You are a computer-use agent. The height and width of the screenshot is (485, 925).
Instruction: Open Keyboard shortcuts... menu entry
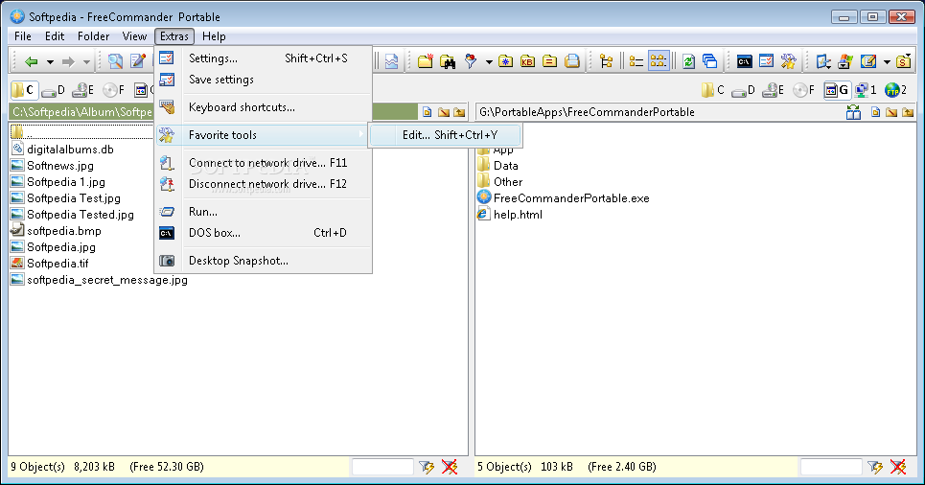point(264,107)
